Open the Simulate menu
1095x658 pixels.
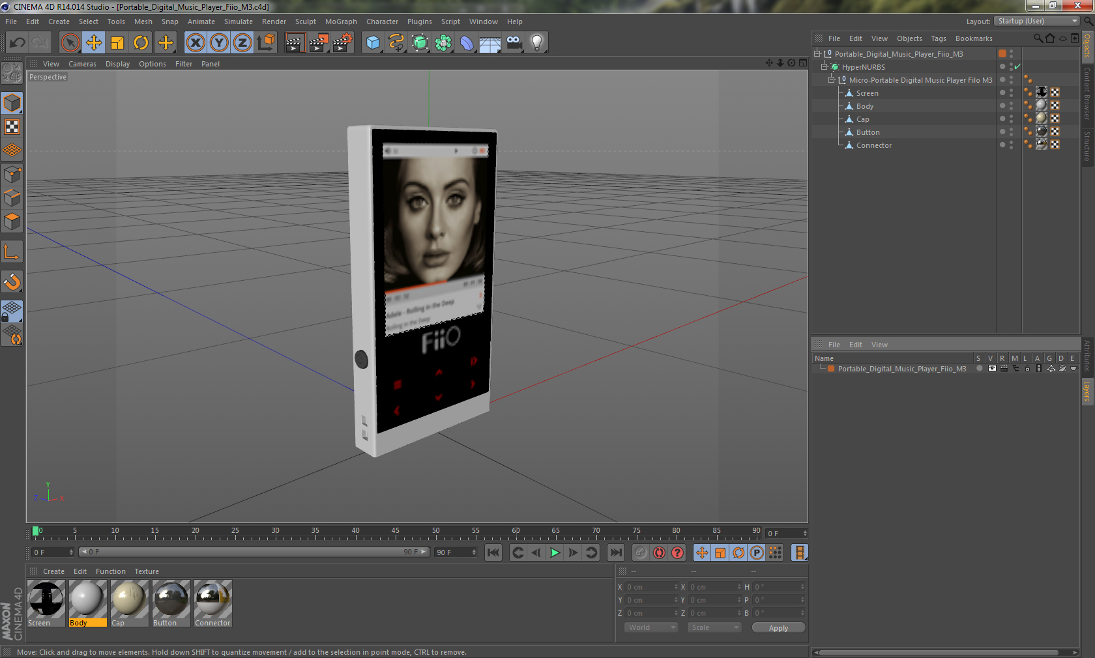(x=239, y=21)
